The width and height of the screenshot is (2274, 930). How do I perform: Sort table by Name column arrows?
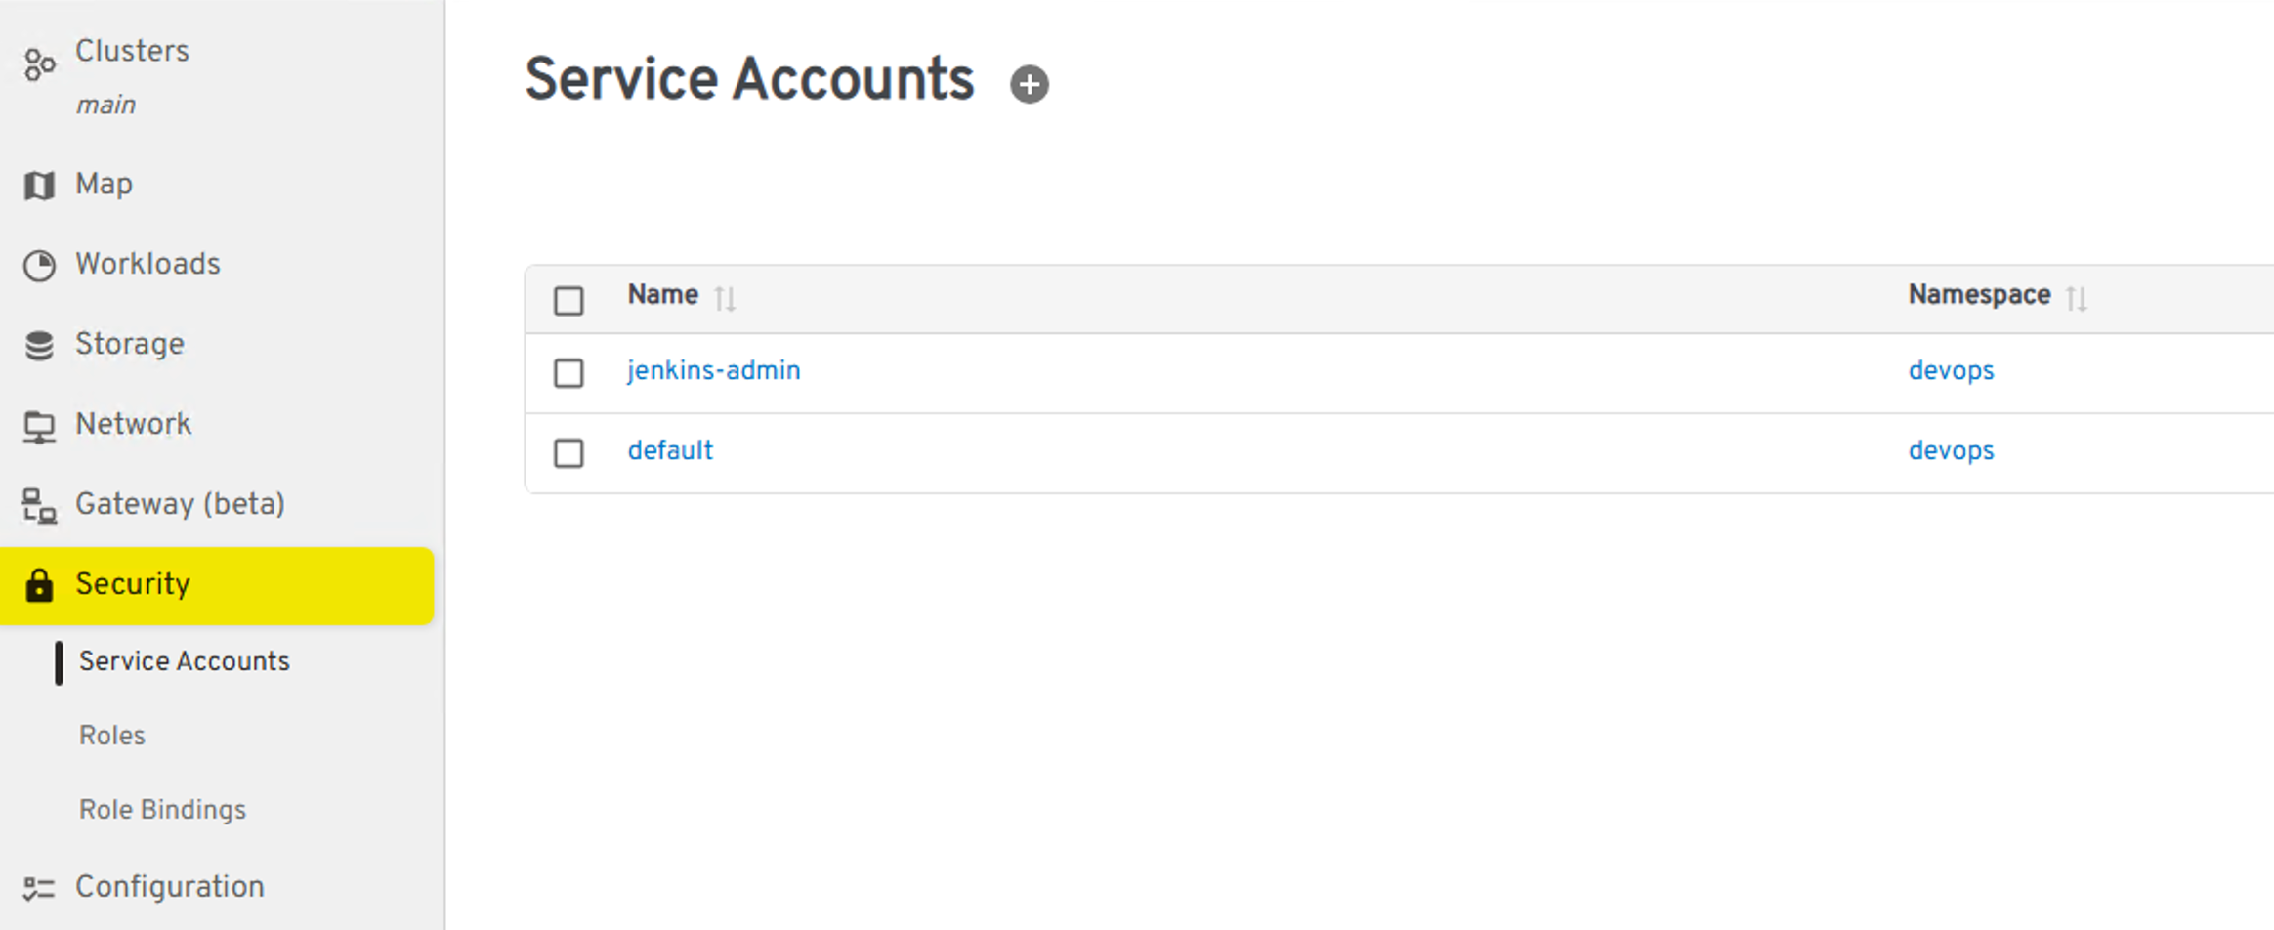725,298
